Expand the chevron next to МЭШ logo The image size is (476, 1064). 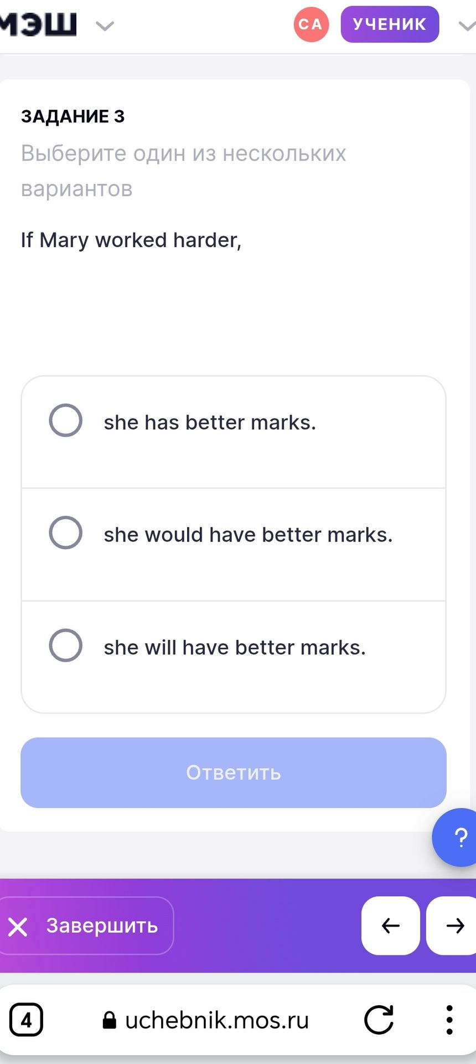(105, 25)
